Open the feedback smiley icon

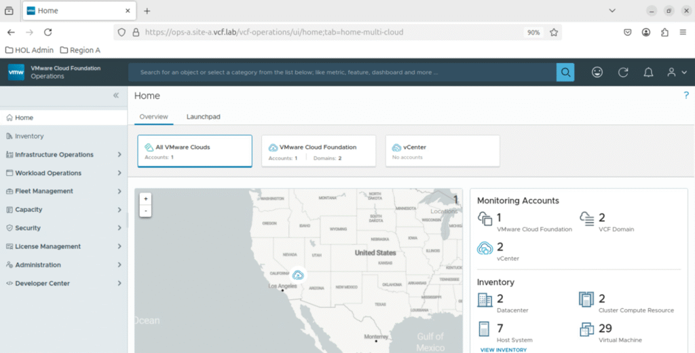(597, 72)
